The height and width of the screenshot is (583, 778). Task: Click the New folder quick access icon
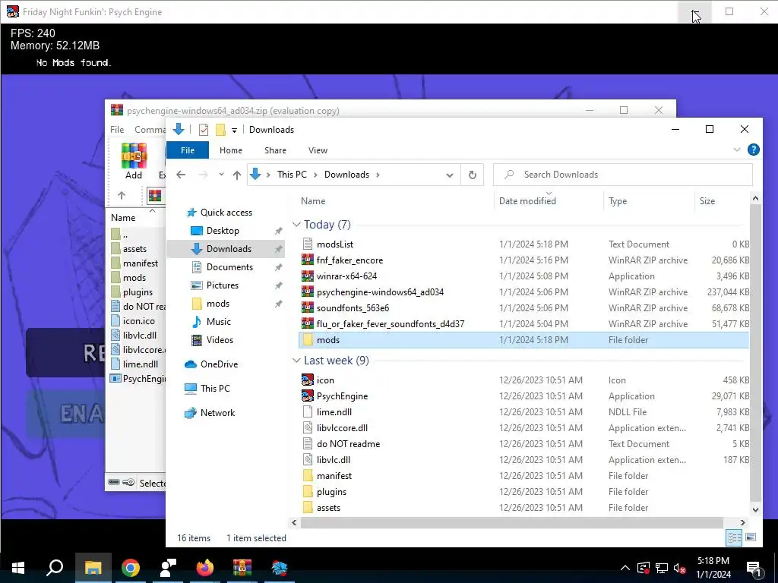point(220,130)
